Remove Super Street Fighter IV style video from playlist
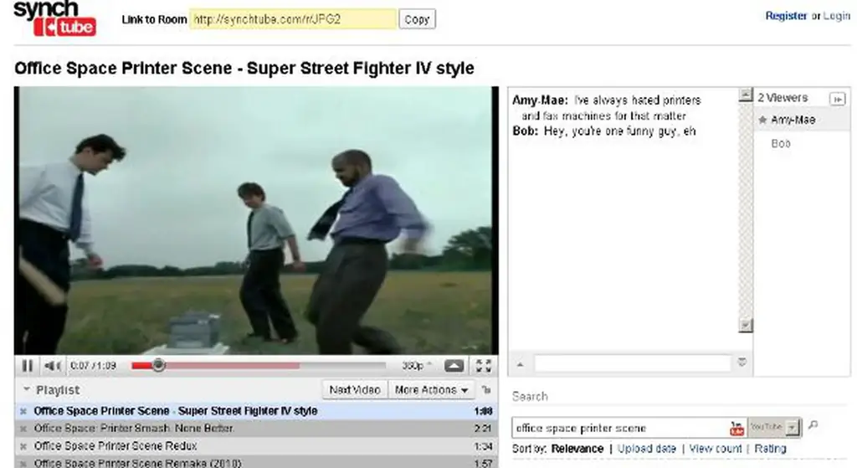857x468 pixels. (x=23, y=411)
